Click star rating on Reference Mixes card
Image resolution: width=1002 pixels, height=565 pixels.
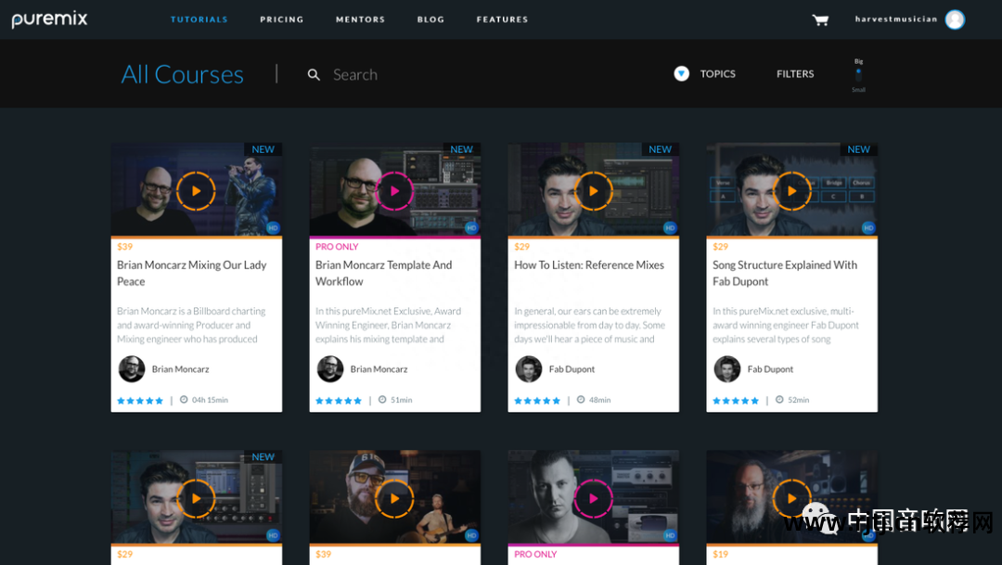click(x=537, y=401)
